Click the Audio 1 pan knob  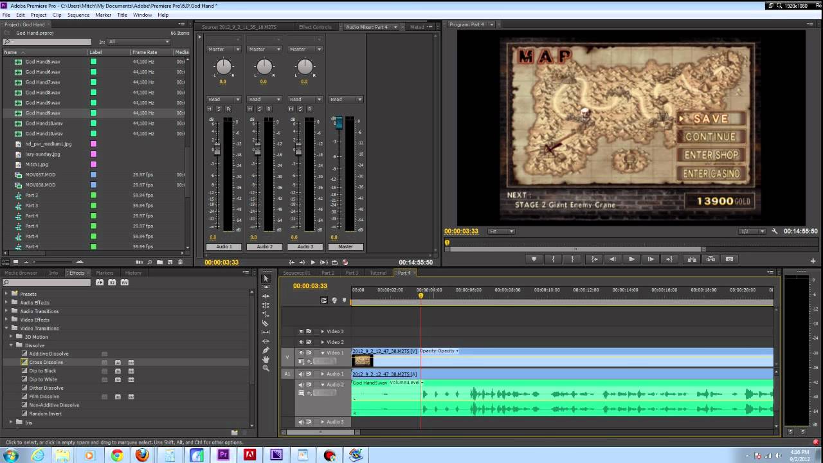point(223,66)
